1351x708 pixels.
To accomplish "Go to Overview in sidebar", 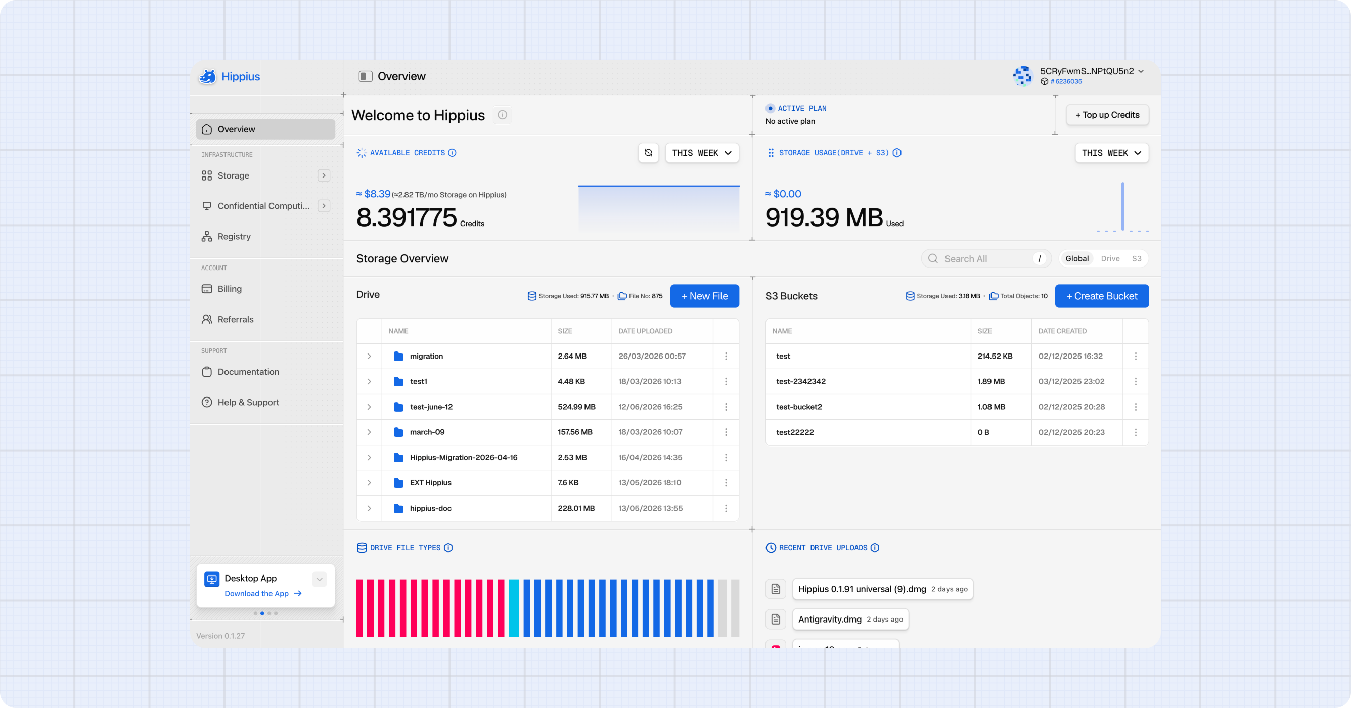I will [265, 129].
